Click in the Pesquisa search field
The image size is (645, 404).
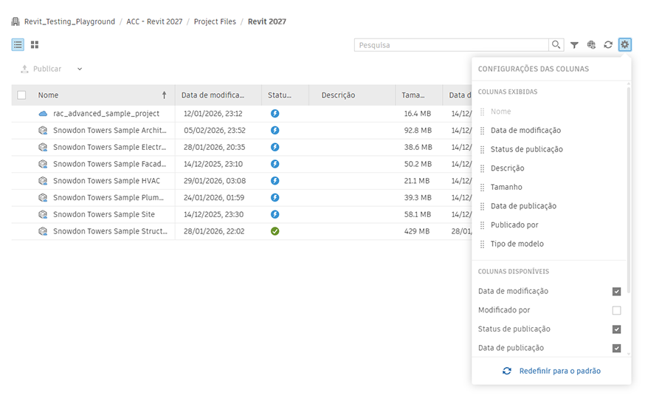451,45
